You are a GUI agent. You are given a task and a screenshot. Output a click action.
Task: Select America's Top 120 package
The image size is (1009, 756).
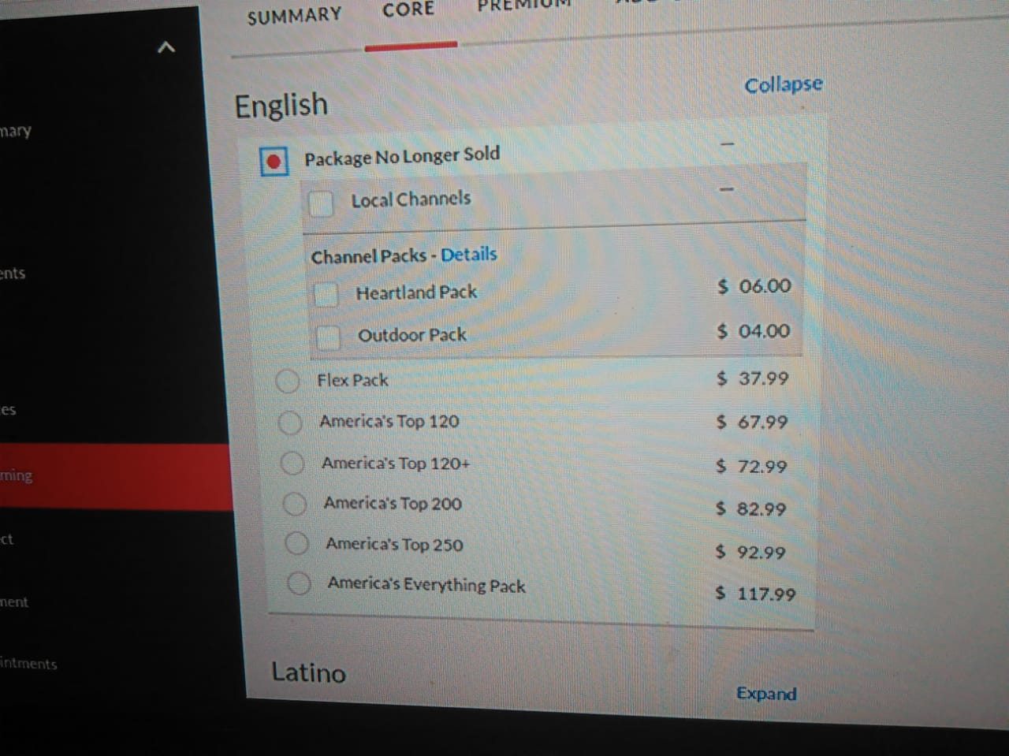[x=290, y=423]
